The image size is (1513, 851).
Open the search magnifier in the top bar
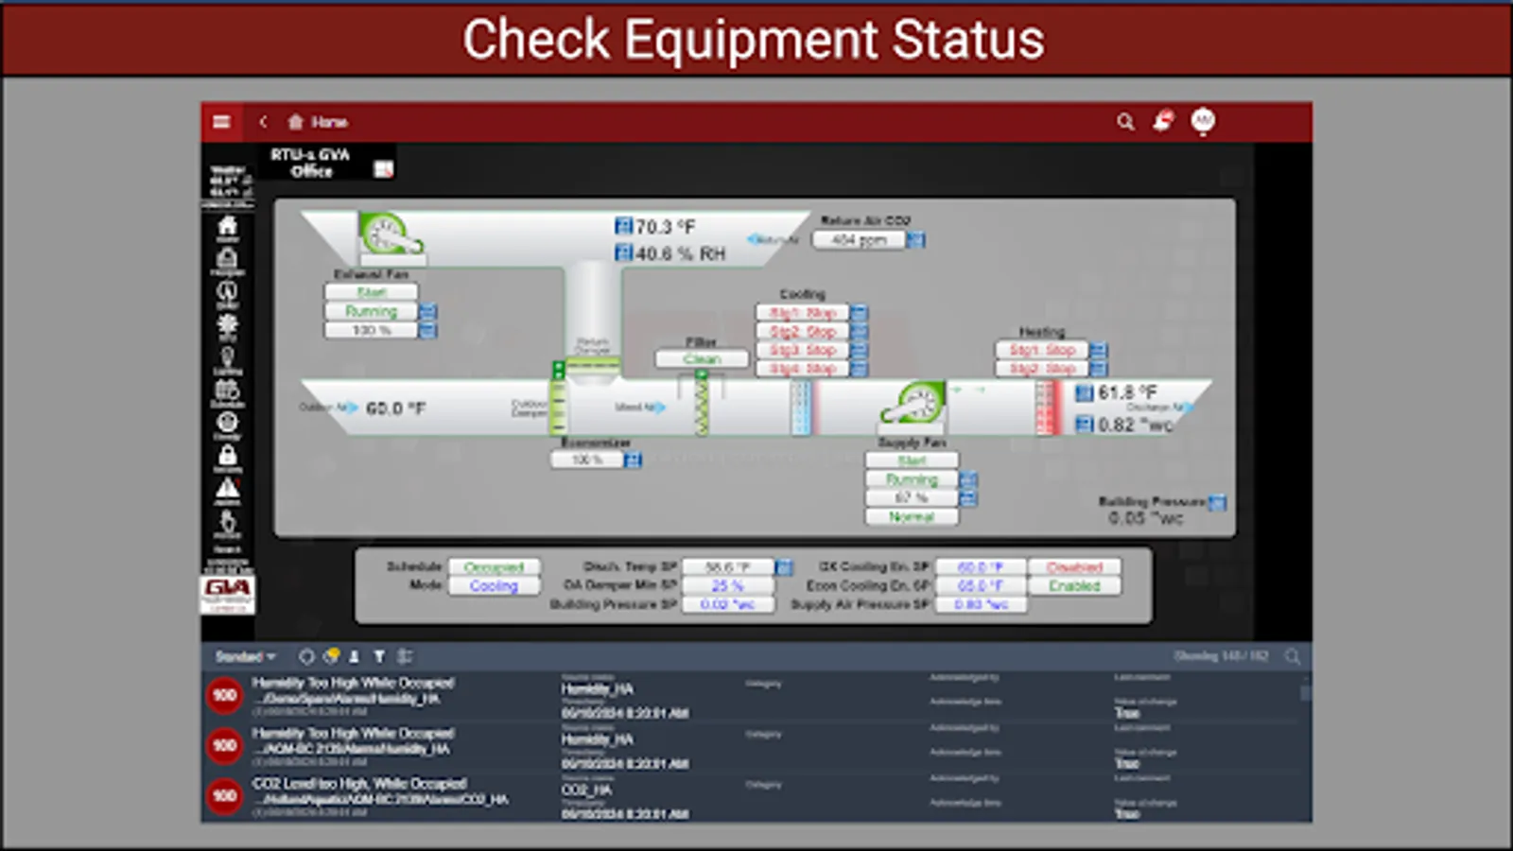pos(1124,122)
